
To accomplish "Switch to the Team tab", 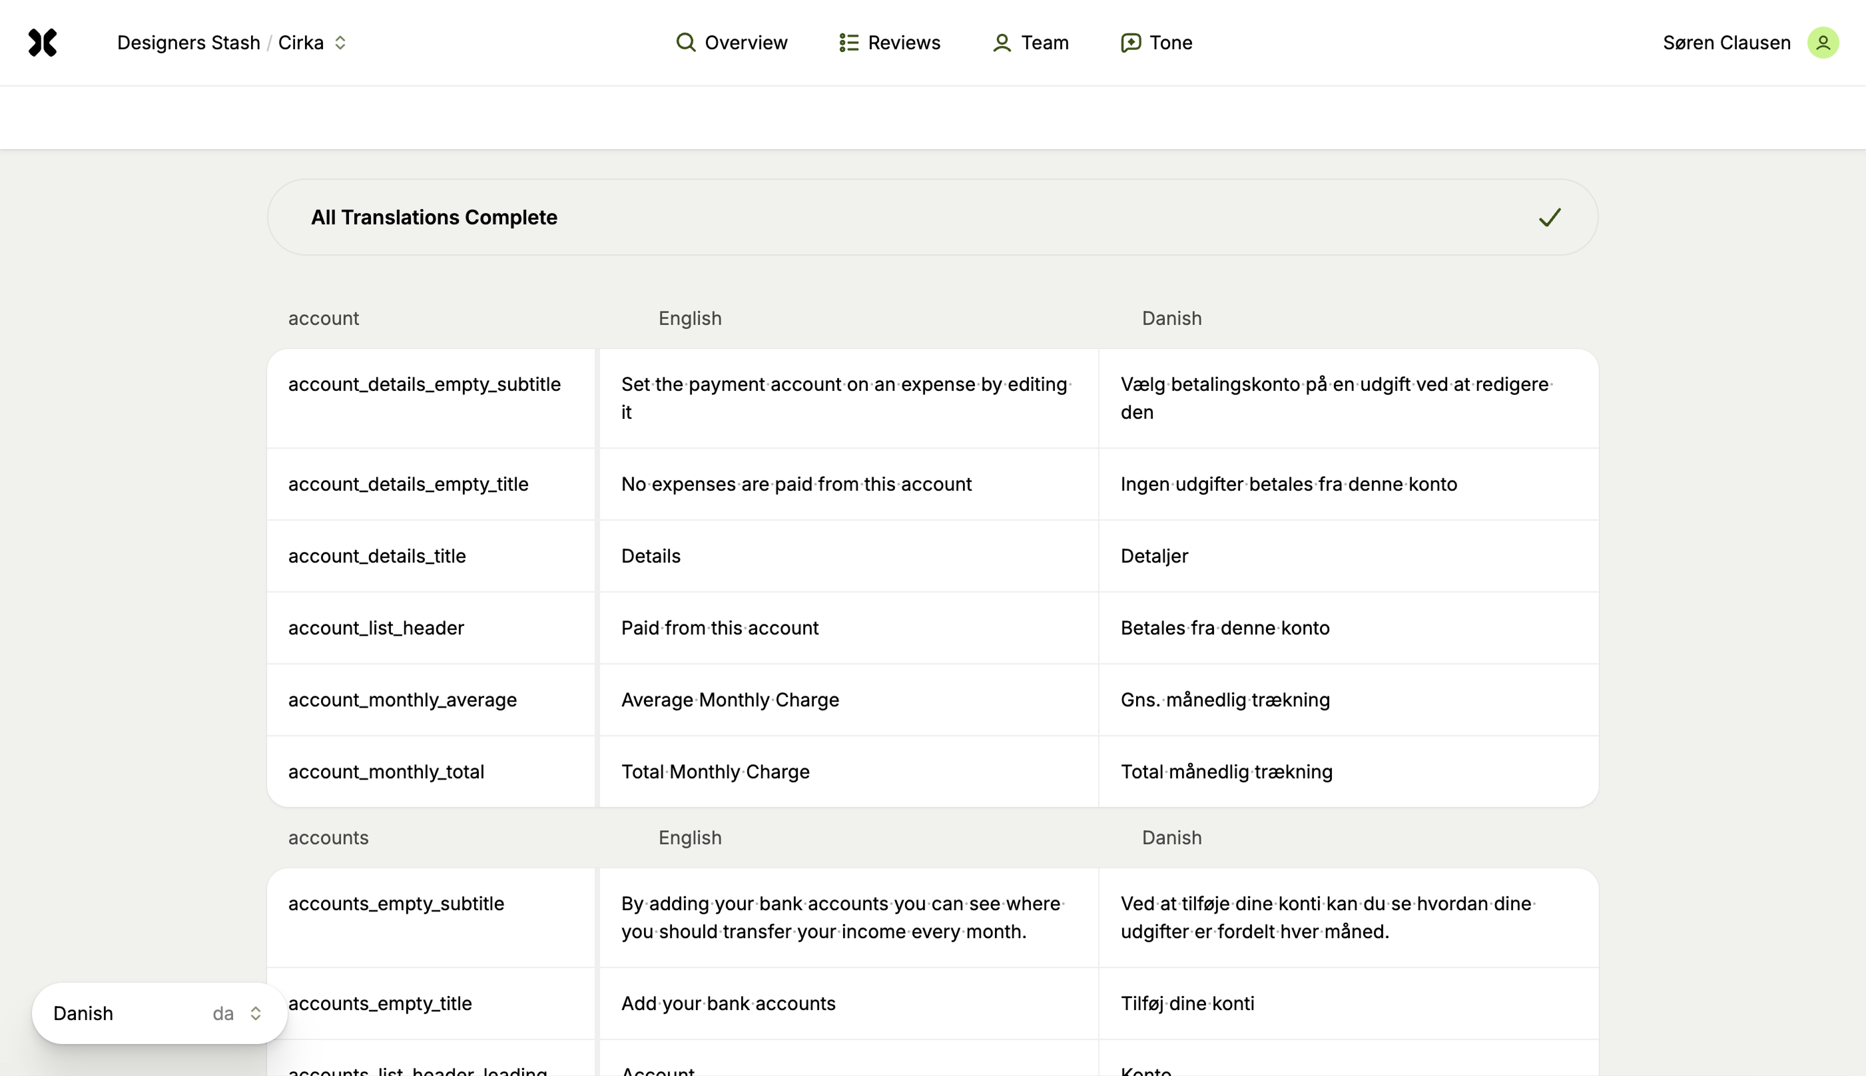I will (x=1044, y=43).
